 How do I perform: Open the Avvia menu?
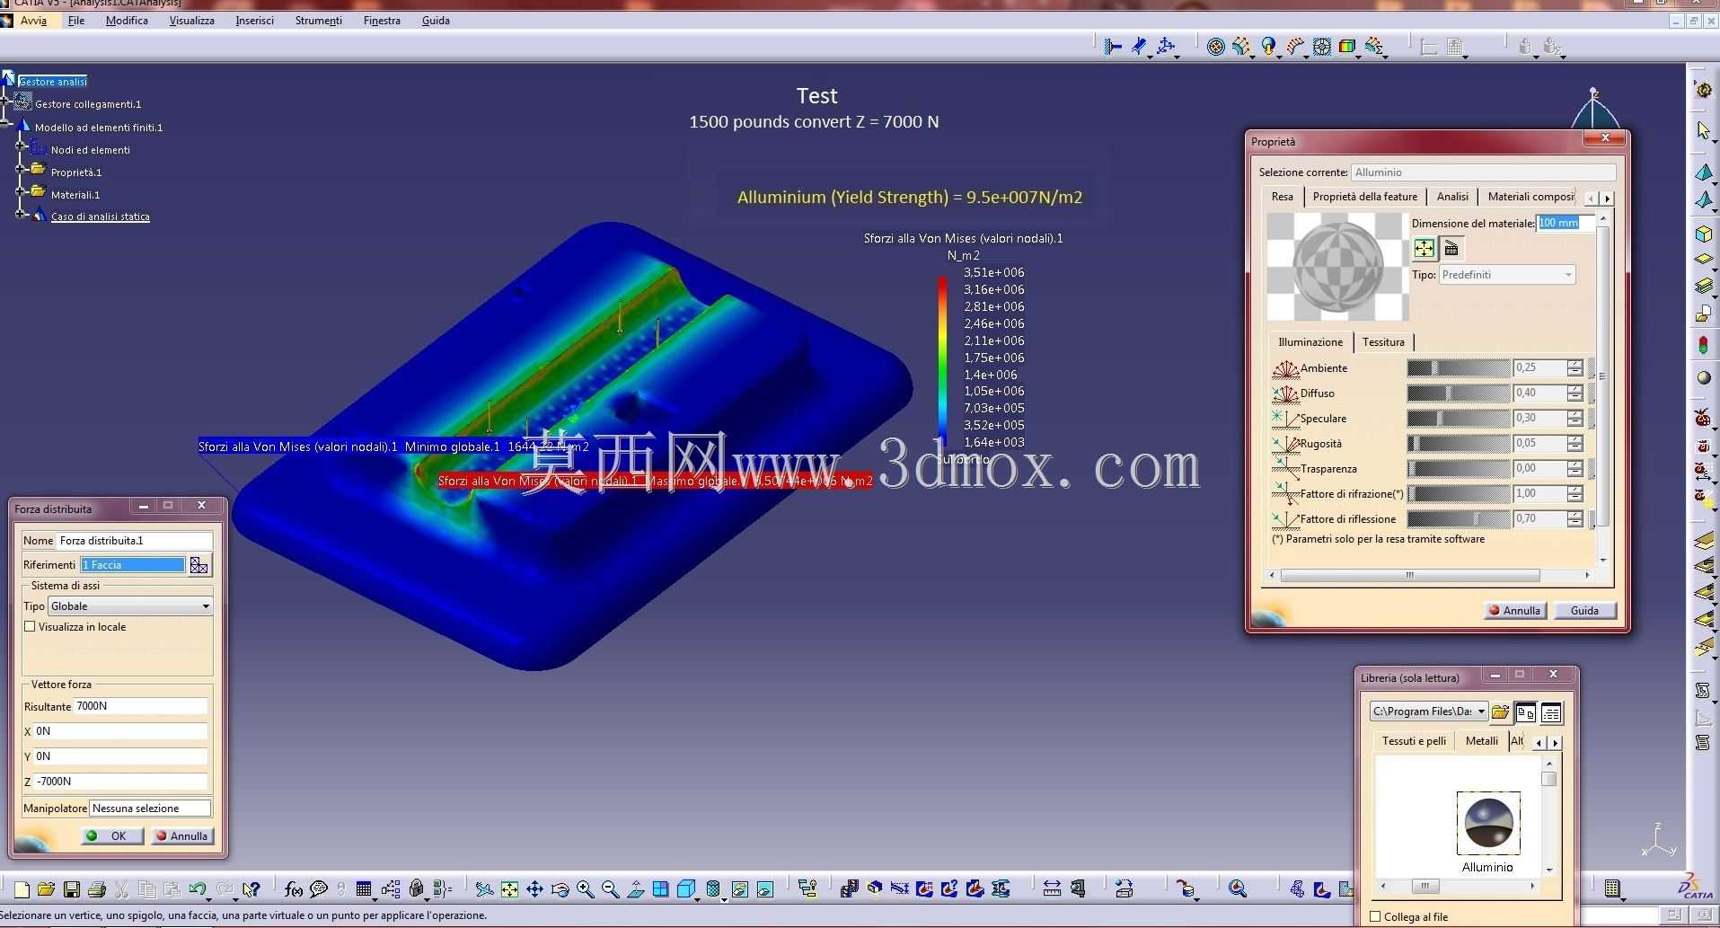click(x=33, y=21)
